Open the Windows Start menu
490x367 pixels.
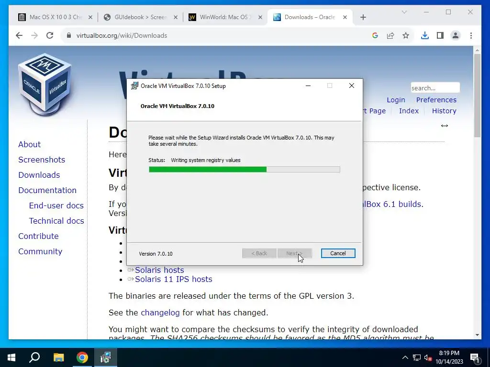tap(11, 357)
